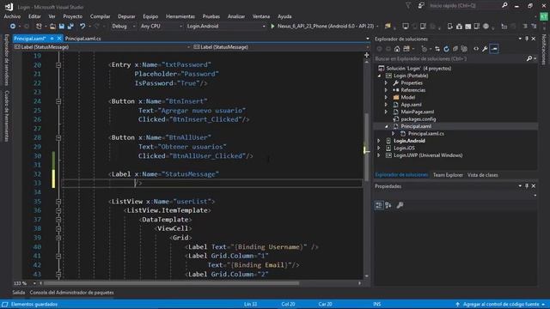Click the Undo arrow icon
Screen dimensions: 550x309
(x=82, y=27)
